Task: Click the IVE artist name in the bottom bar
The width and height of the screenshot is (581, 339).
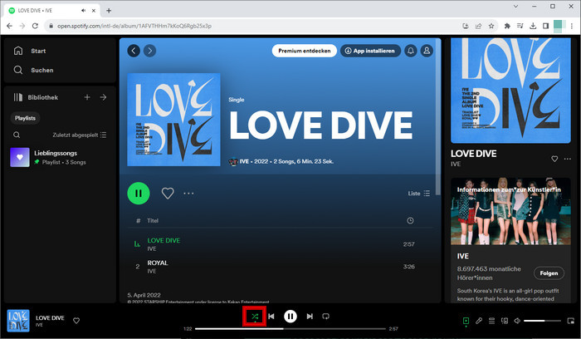Action: (39, 325)
